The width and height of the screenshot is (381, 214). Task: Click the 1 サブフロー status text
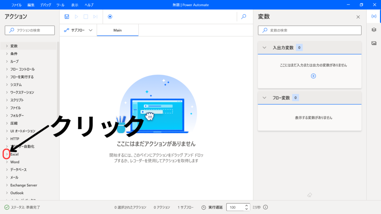pyautogui.click(x=185, y=207)
